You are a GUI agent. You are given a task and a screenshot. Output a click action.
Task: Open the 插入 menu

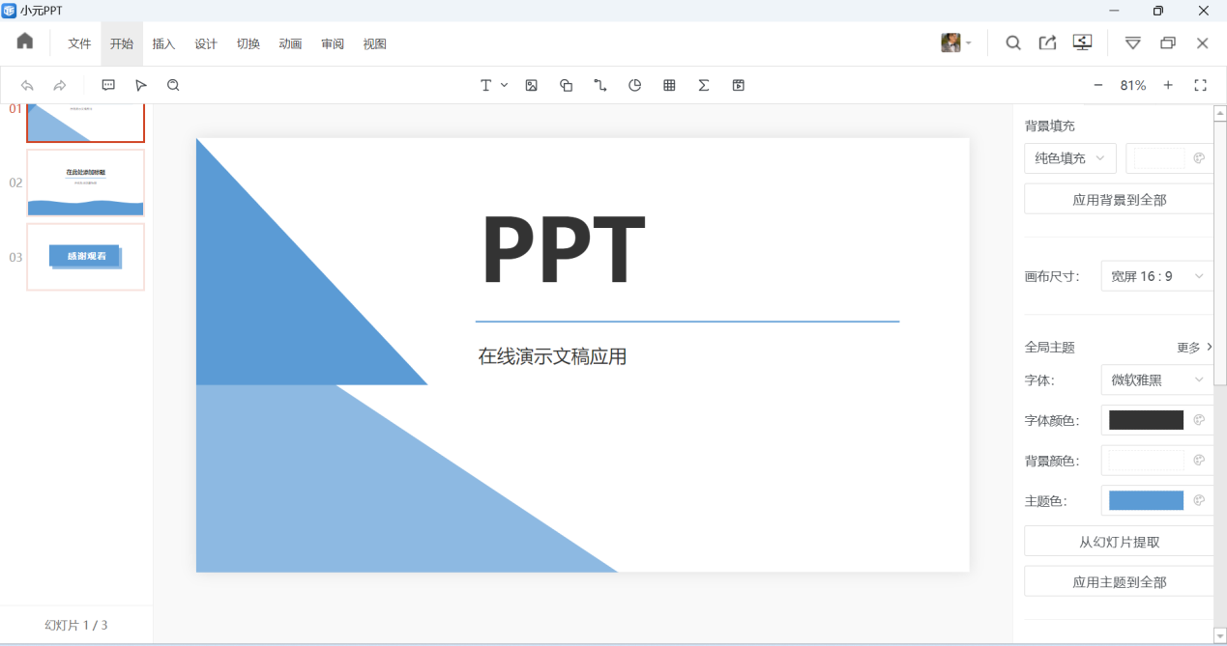pyautogui.click(x=163, y=43)
